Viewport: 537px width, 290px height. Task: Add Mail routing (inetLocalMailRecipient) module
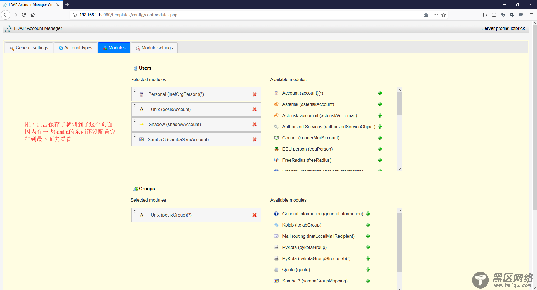click(368, 236)
